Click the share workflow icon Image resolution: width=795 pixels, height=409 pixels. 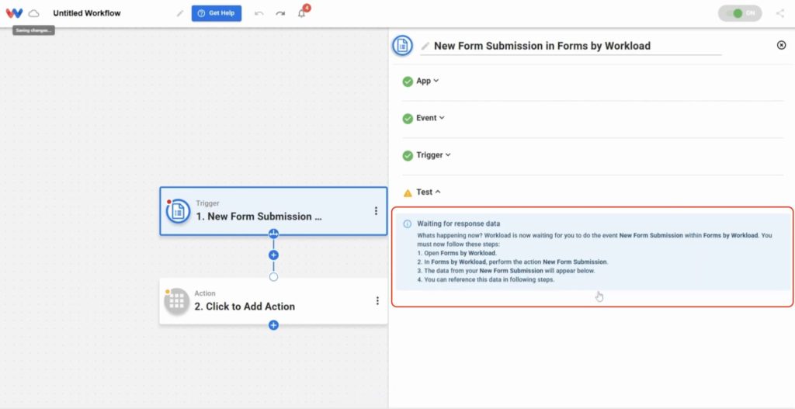(x=779, y=13)
